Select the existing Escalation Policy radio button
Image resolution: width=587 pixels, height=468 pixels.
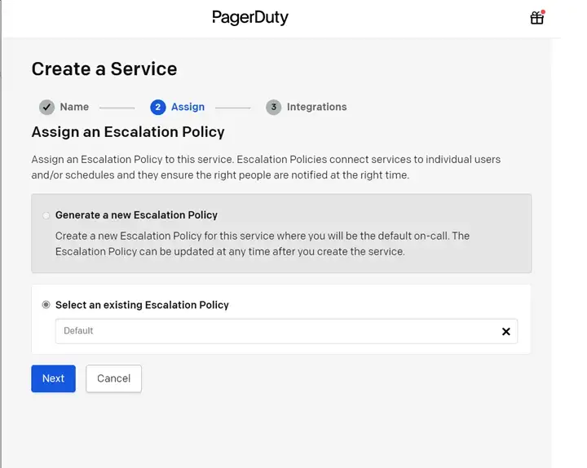coord(46,305)
